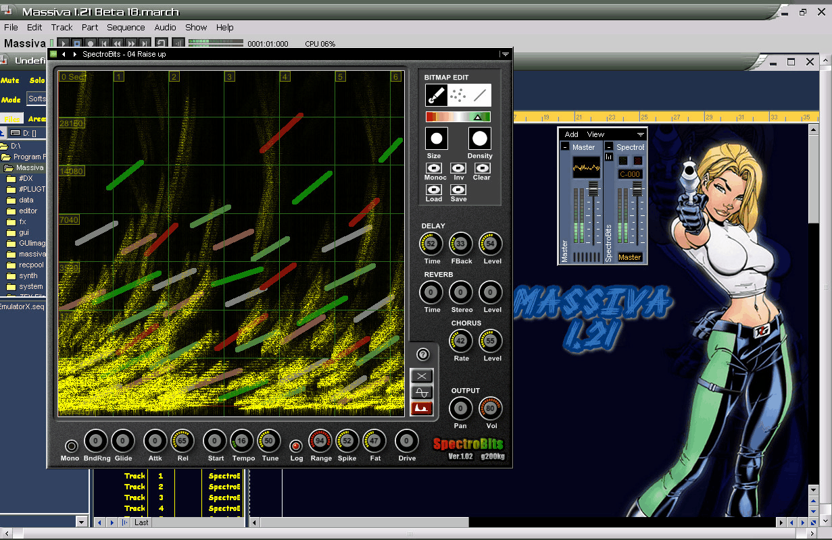Toggle the green LED button in the SpectroBits channel
This screenshot has height=540, width=832.
(x=623, y=161)
